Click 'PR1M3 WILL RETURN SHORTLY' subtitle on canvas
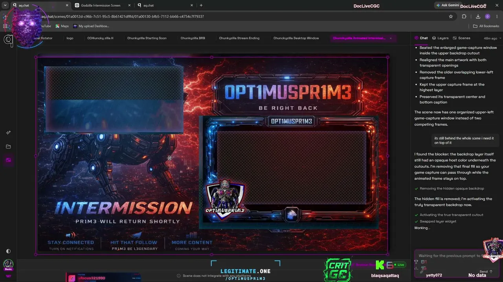The height and width of the screenshot is (282, 503). [128, 221]
